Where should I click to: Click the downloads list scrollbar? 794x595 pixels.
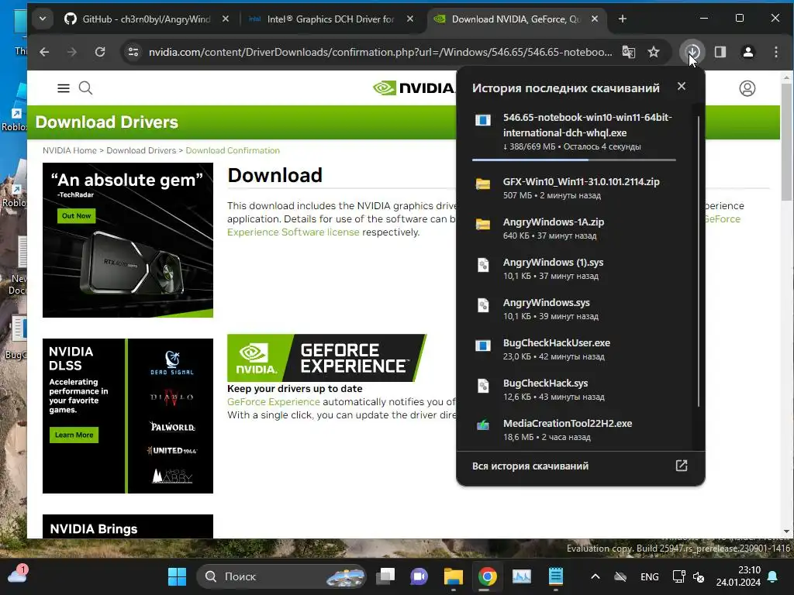click(x=699, y=260)
